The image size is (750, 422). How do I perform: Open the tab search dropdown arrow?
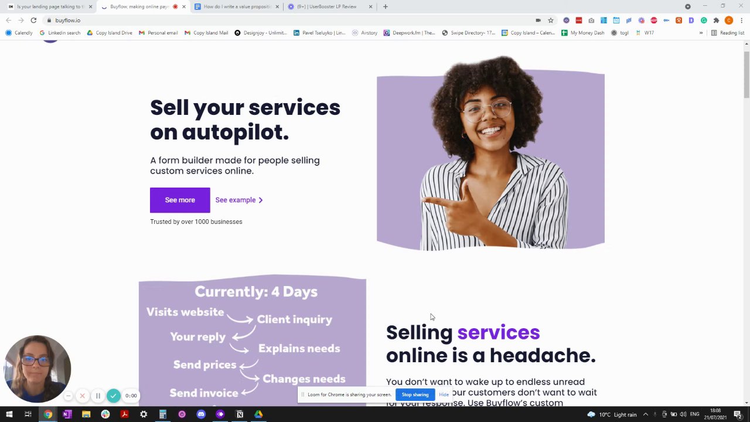click(x=688, y=6)
